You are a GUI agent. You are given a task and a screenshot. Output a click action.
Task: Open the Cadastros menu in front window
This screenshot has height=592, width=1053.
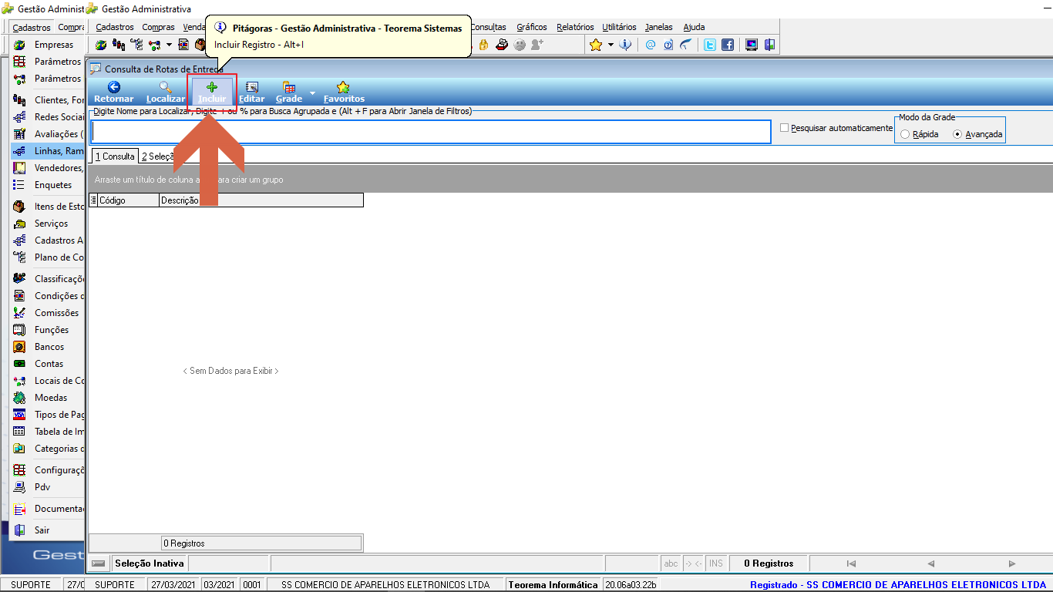coord(115,27)
